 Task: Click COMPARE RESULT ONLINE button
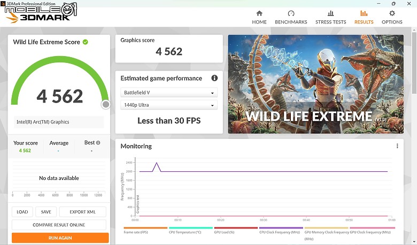(x=59, y=225)
